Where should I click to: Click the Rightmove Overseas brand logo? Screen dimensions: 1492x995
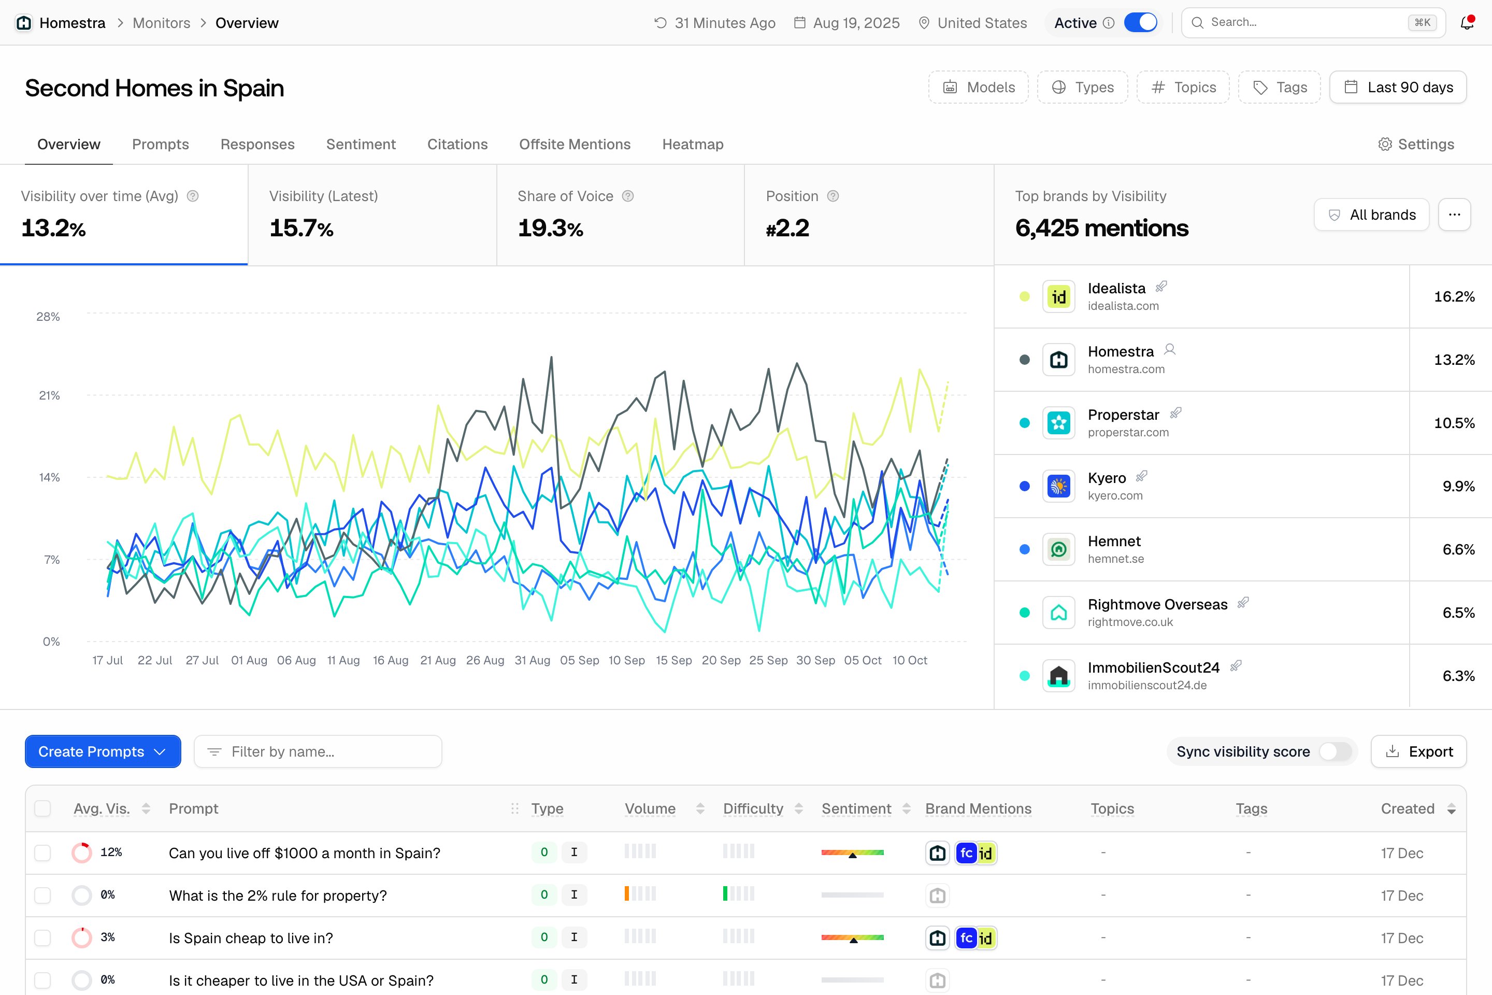[1058, 613]
